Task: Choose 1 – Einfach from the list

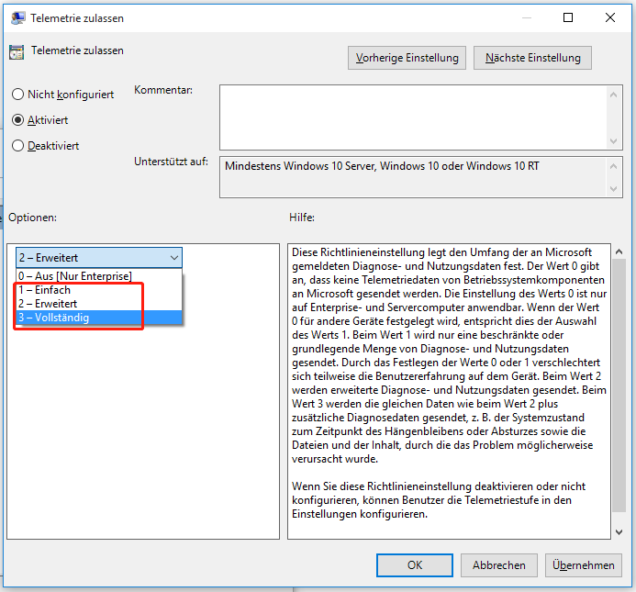Action: point(99,290)
